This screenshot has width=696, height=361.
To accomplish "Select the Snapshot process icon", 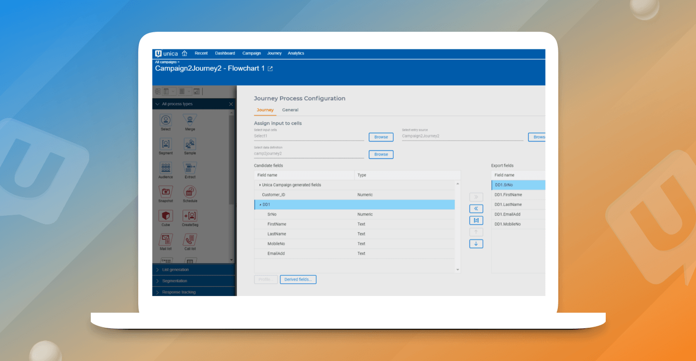I will tap(165, 192).
